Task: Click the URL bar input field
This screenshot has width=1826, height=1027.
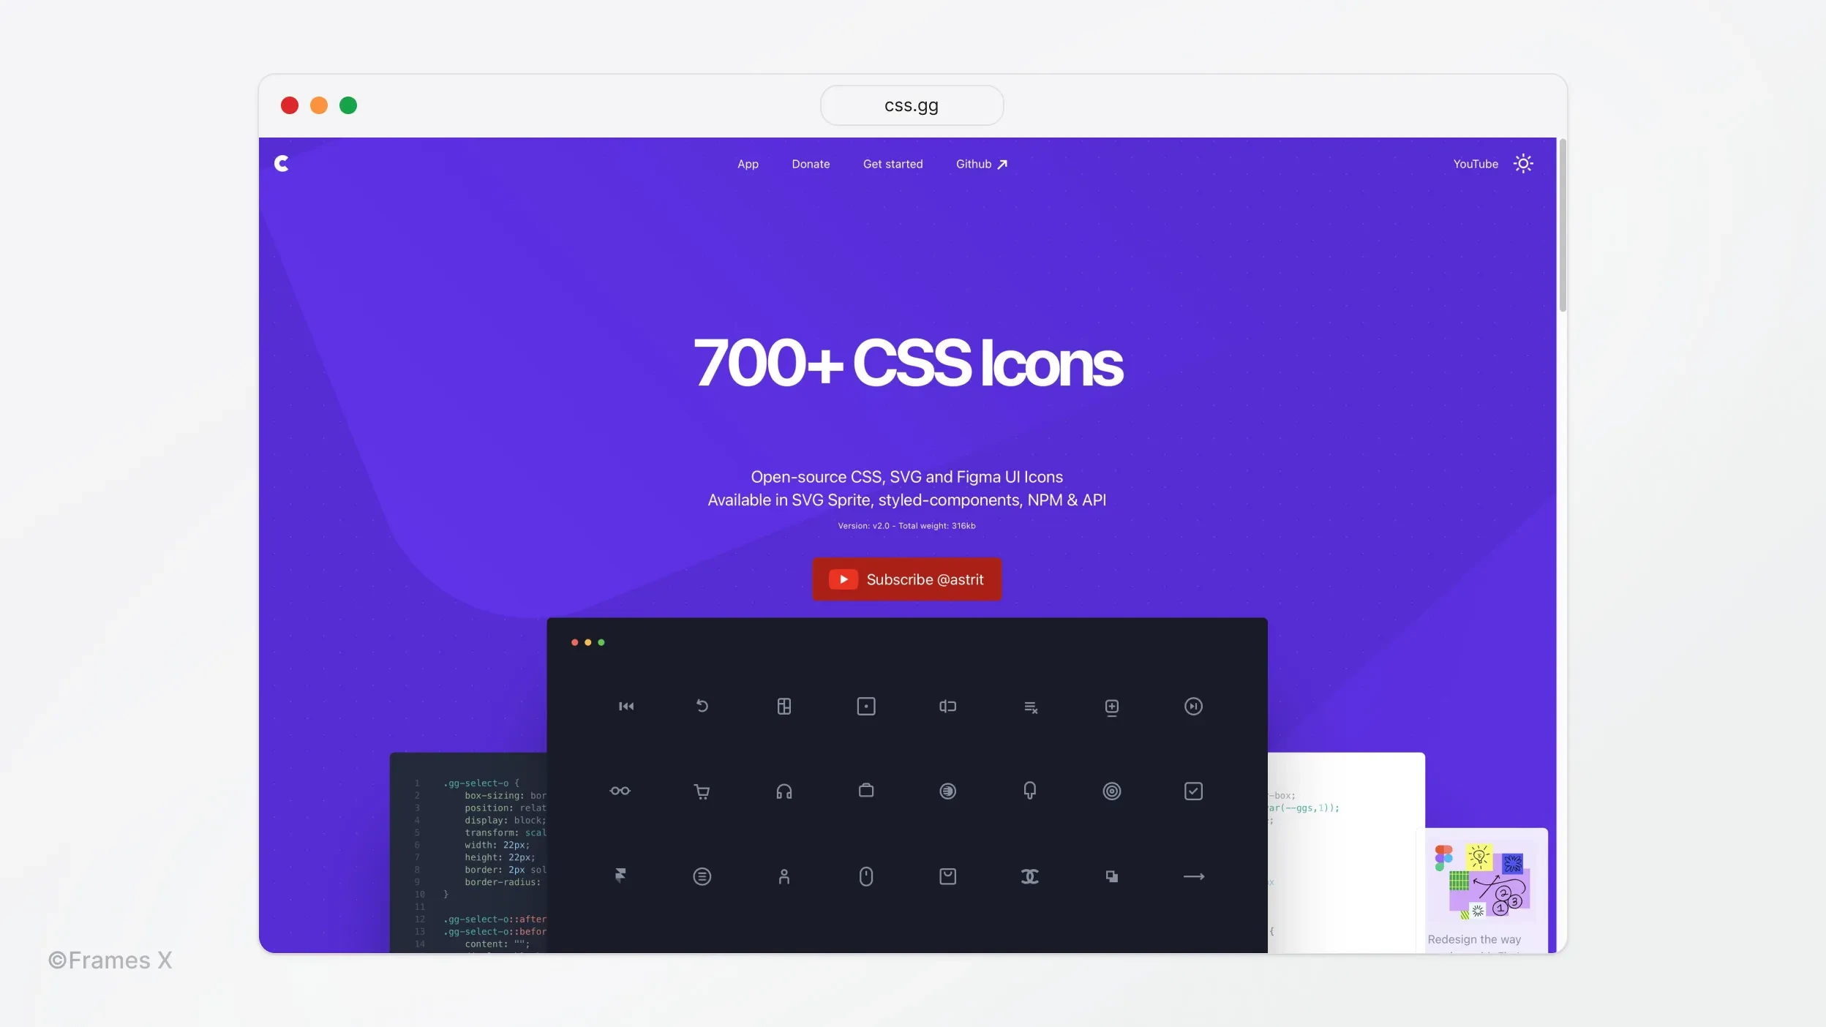Action: point(912,104)
